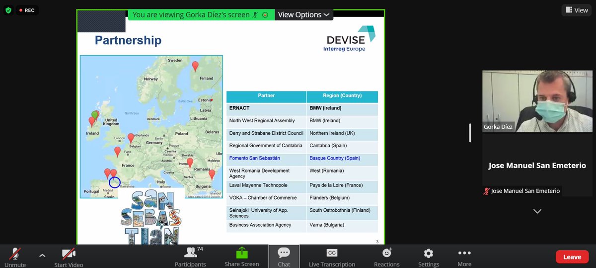596x268 pixels.
Task: Click Varna (Bulgaria) cell
Action: click(x=342, y=225)
